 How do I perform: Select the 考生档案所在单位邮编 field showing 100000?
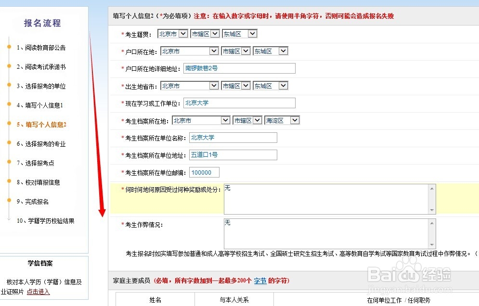click(205, 172)
